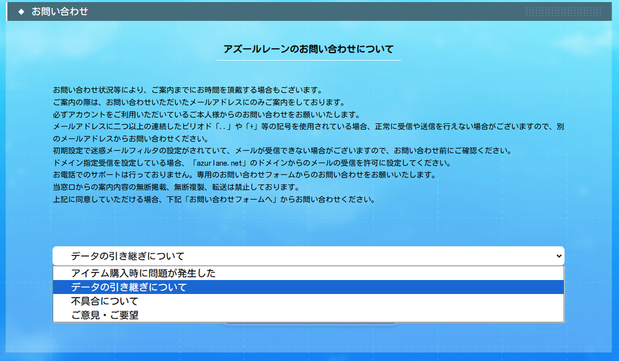Click line starting 上記に同意していただける場合
This screenshot has width=619, height=361.
point(214,199)
